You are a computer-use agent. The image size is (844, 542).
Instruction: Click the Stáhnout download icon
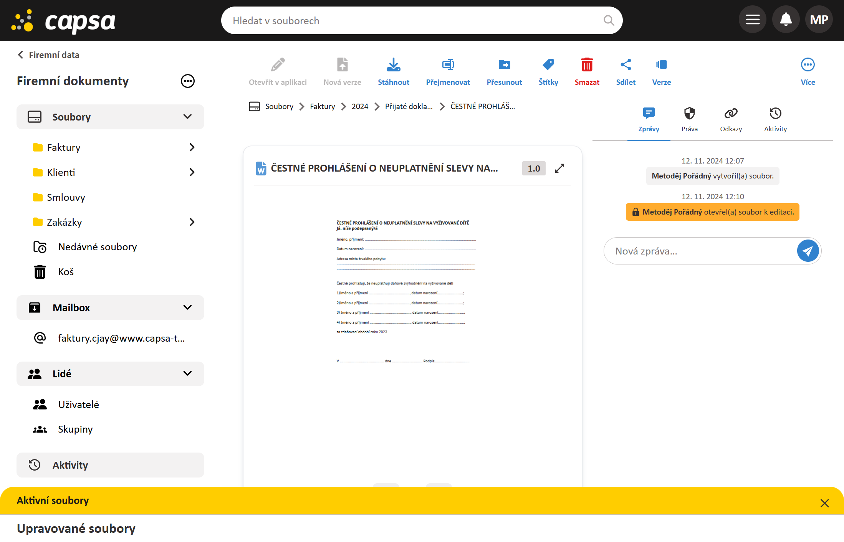(x=393, y=65)
